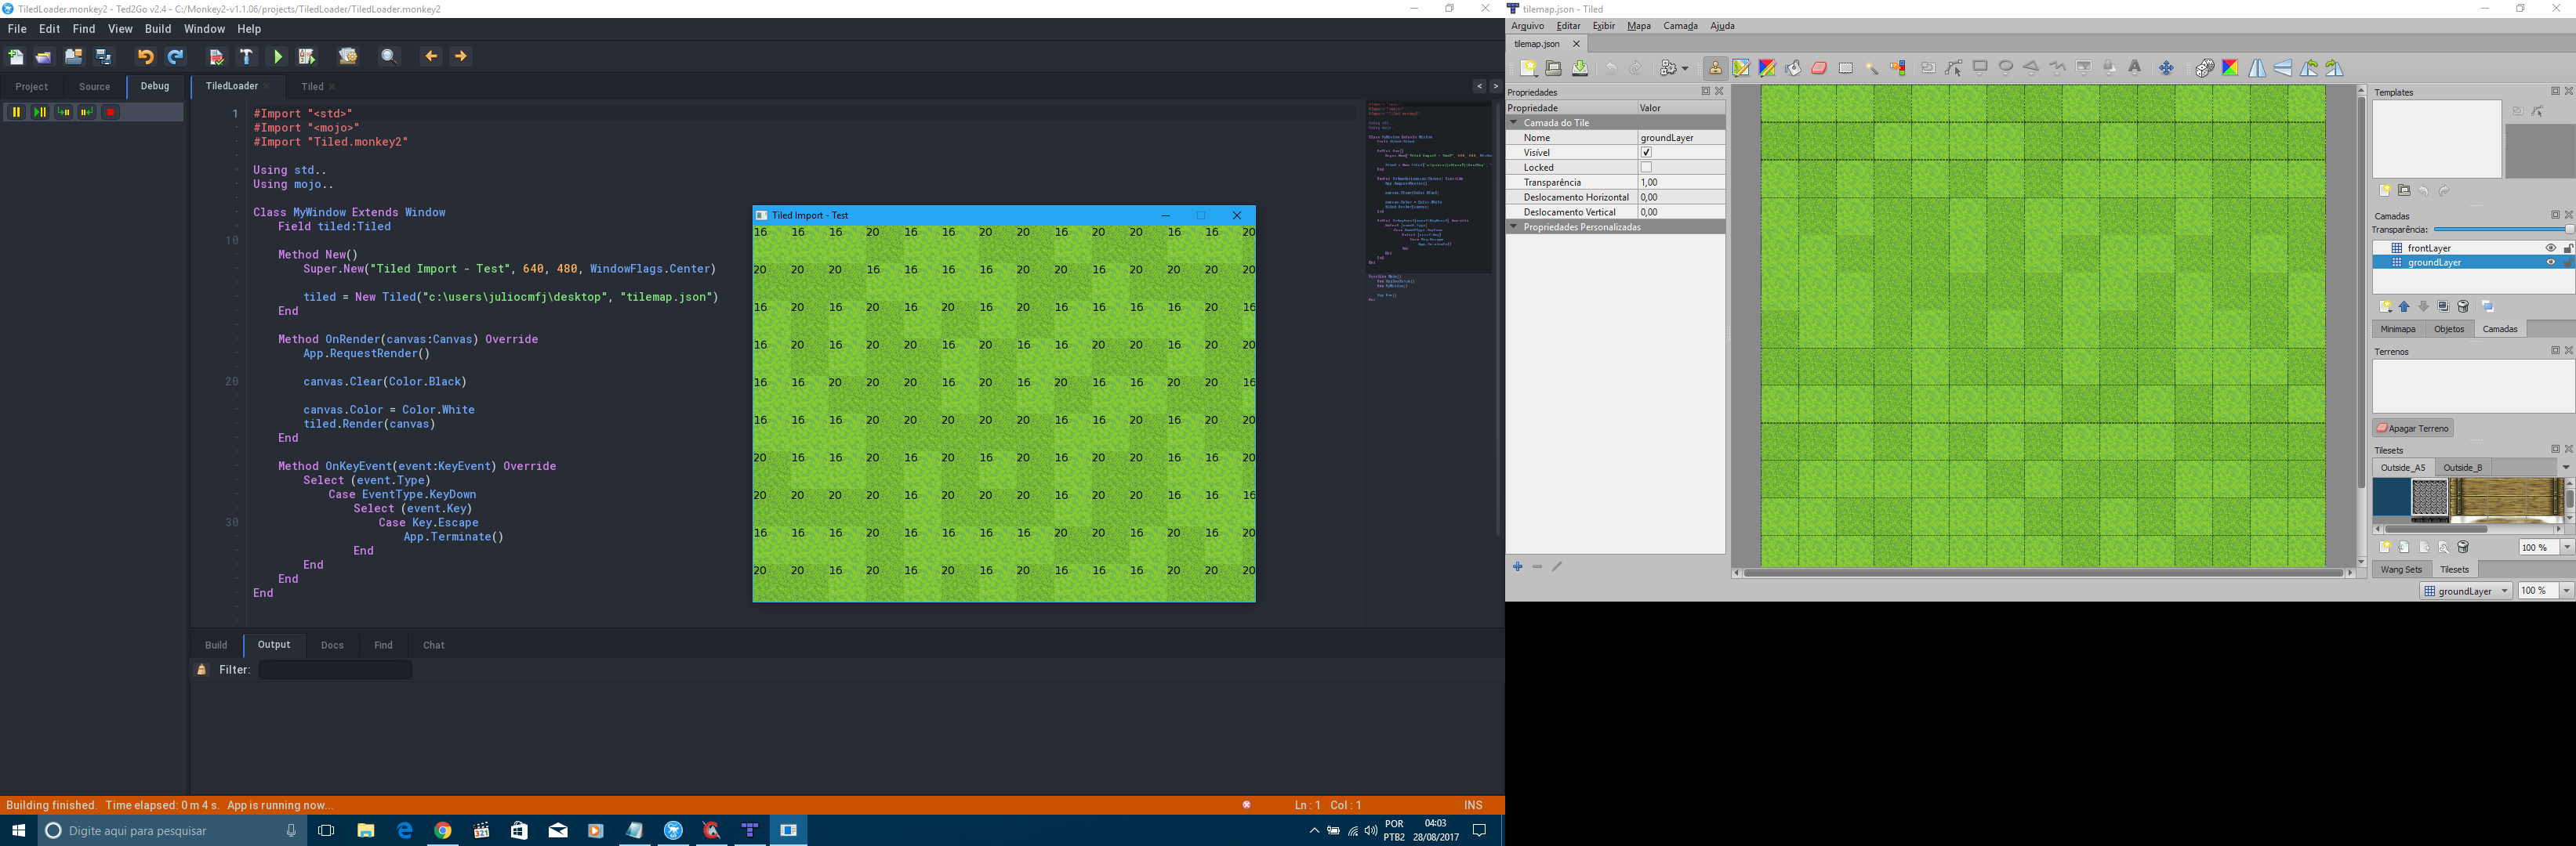Image resolution: width=2576 pixels, height=846 pixels.
Task: Collapse the Camada do Tile section
Action: 1514,123
